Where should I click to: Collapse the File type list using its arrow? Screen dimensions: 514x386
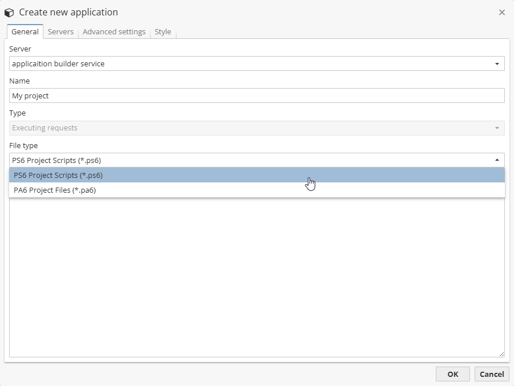497,160
